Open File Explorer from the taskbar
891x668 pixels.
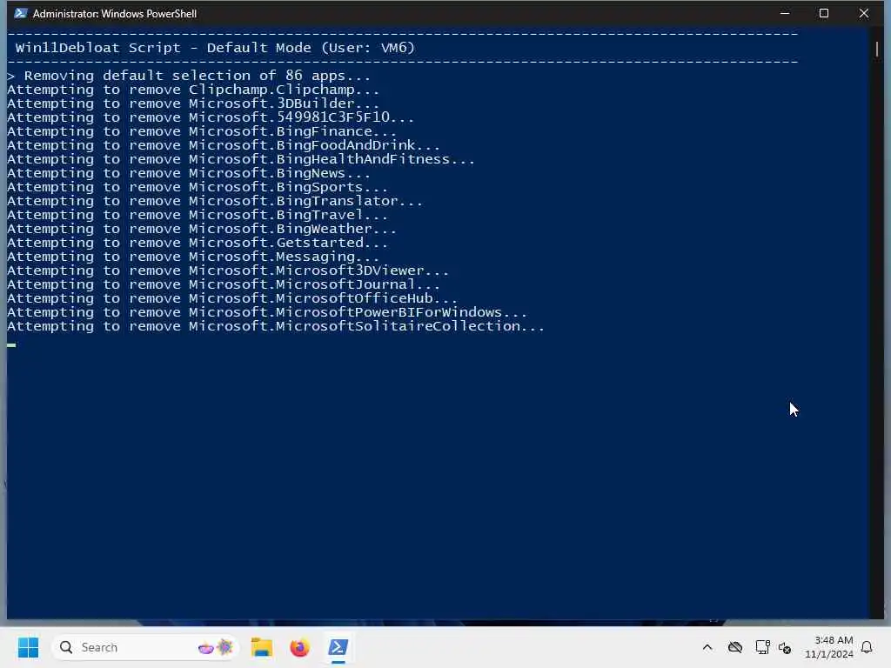[262, 647]
